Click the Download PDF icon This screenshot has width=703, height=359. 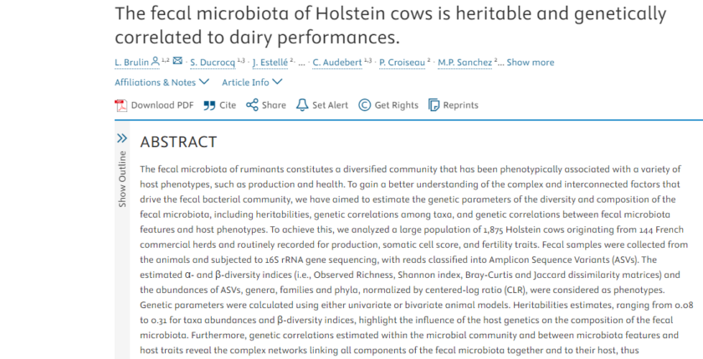(x=121, y=105)
